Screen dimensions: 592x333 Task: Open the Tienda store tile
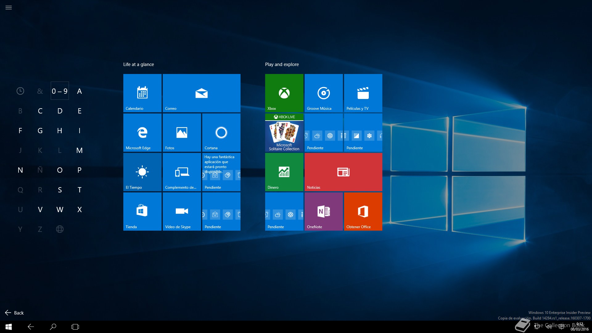(x=142, y=212)
